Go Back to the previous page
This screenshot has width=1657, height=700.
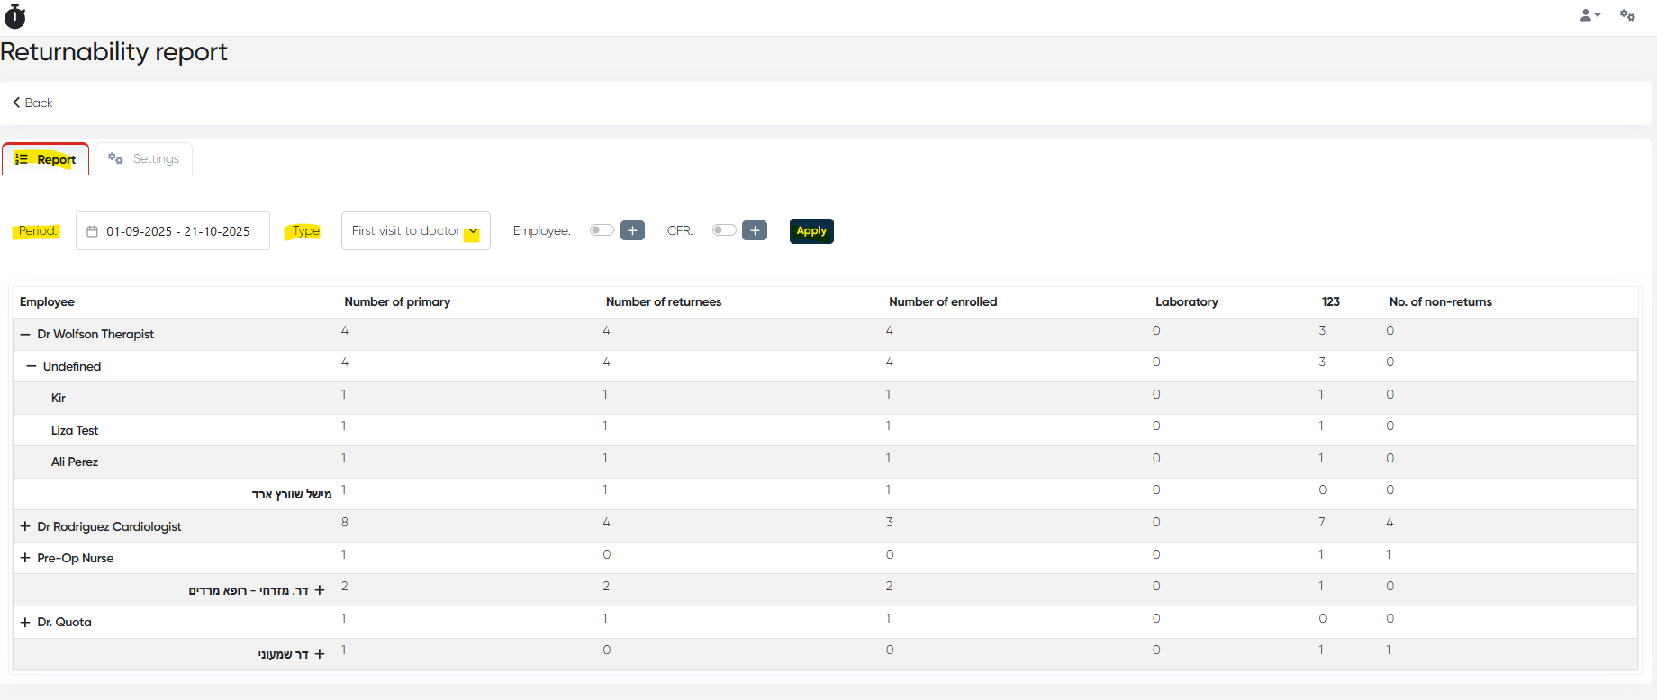(x=32, y=103)
